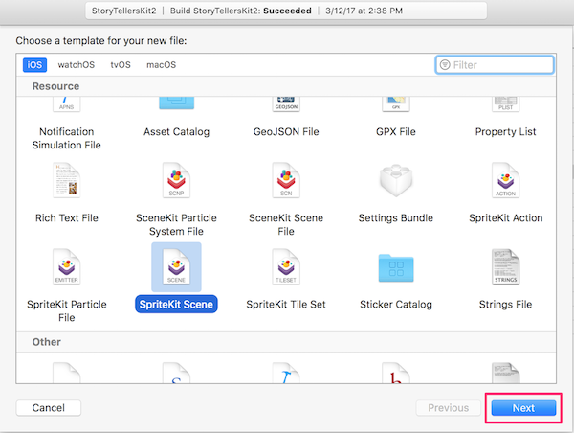Viewport: 574px width, 433px height.
Task: Pick the Settings Bundle brick icon
Action: [x=396, y=180]
